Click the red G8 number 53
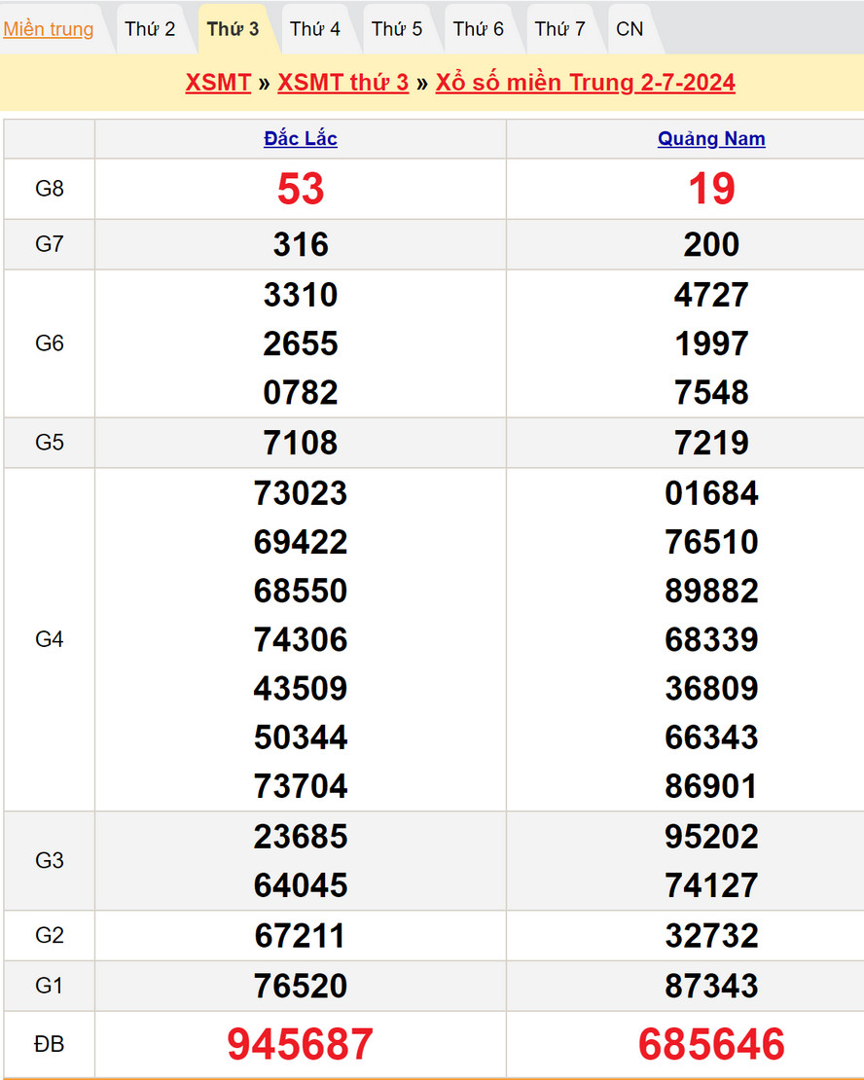This screenshot has height=1080, width=864. [301, 189]
